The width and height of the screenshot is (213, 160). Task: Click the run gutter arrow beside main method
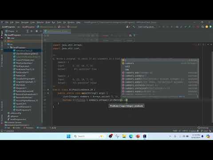(x=48, y=93)
